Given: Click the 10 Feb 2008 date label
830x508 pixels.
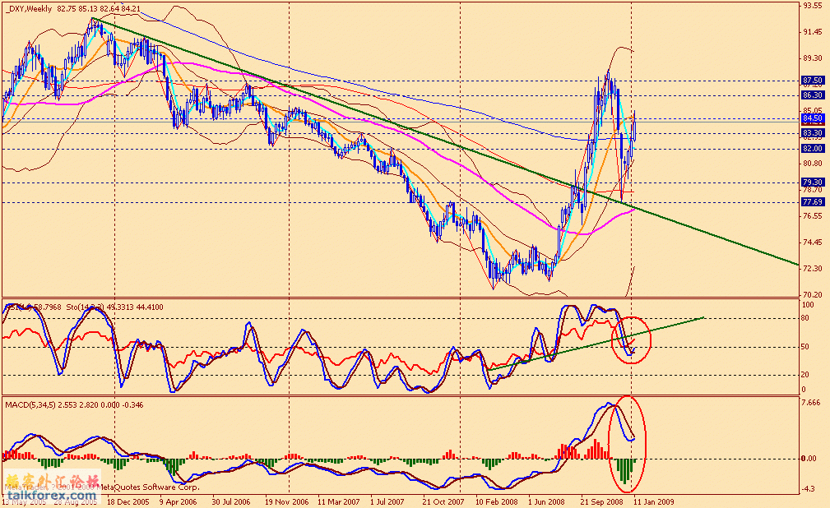Looking at the screenshot, I should coord(497,501).
